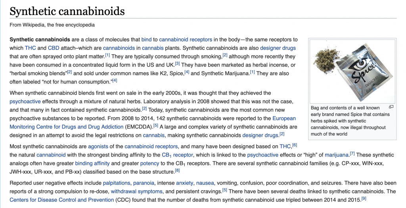Open the 'palpitations' link
Viewport: 406px width, 208px height.
tap(117, 183)
